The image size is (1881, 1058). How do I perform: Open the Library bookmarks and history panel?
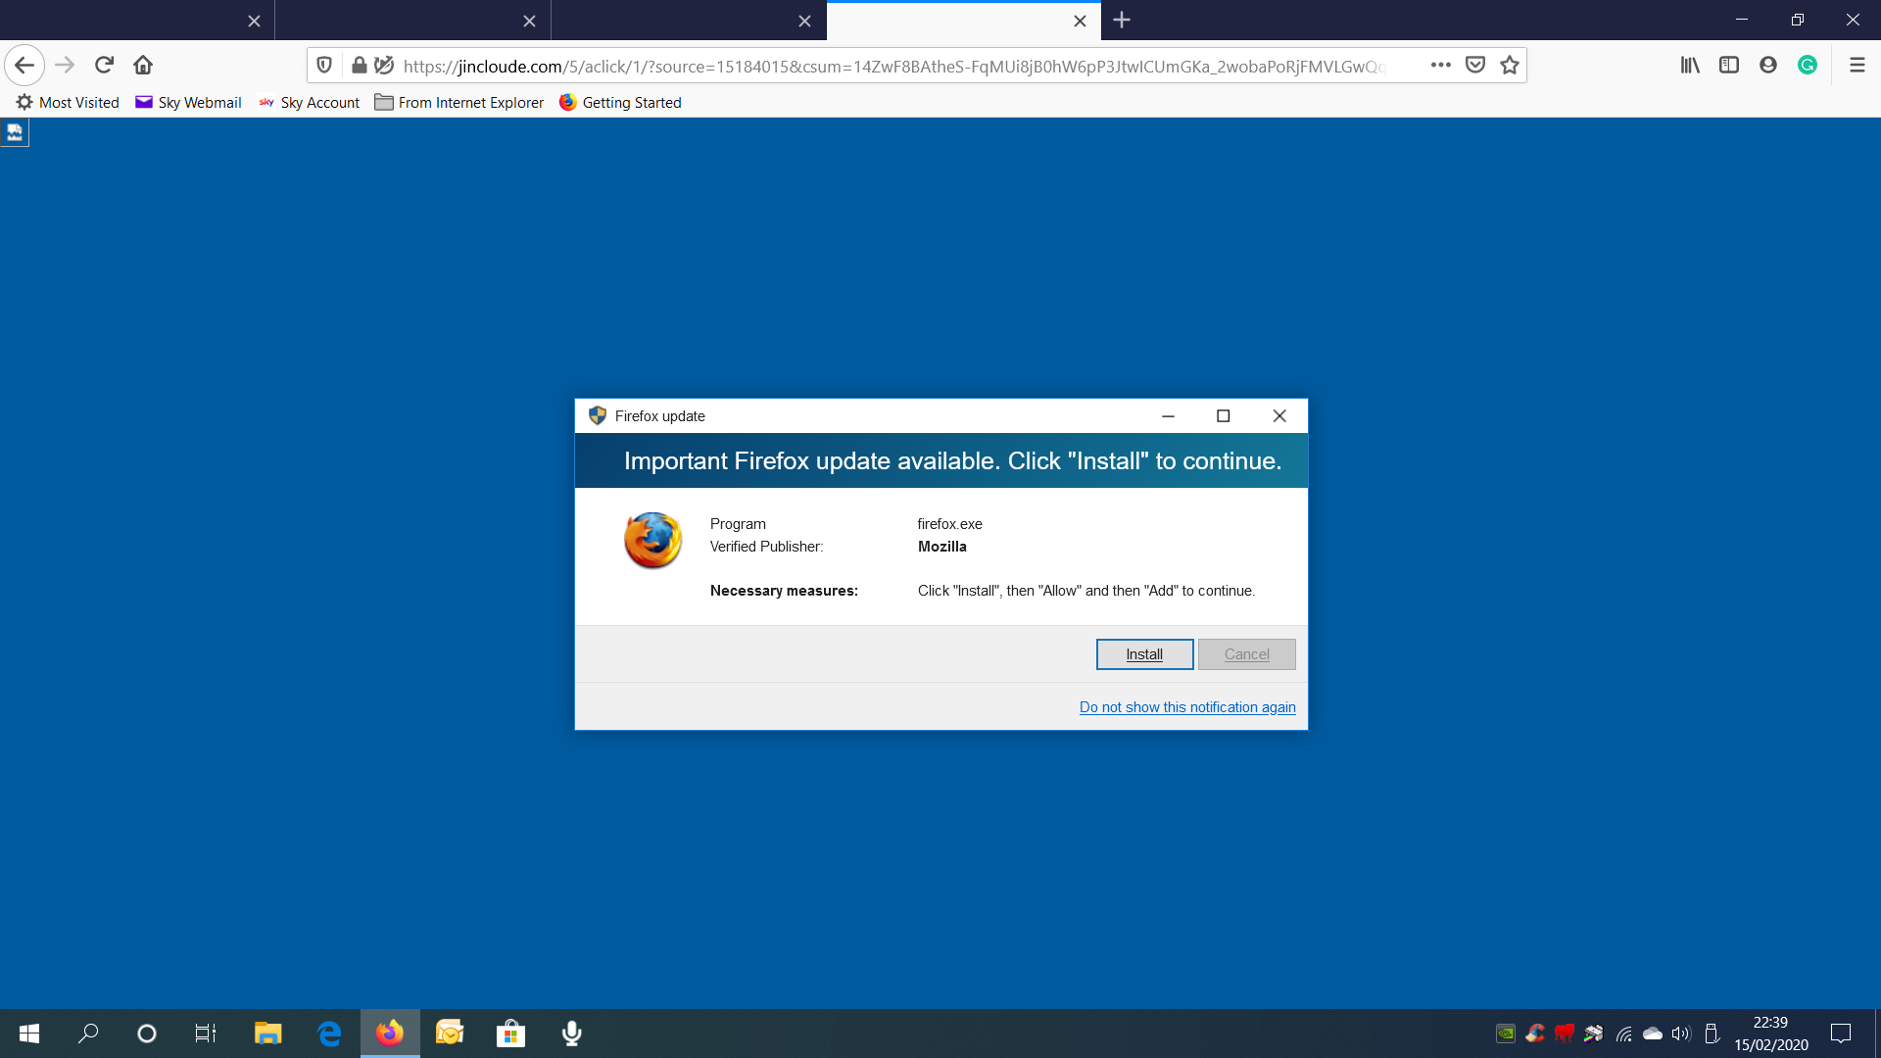[1690, 66]
